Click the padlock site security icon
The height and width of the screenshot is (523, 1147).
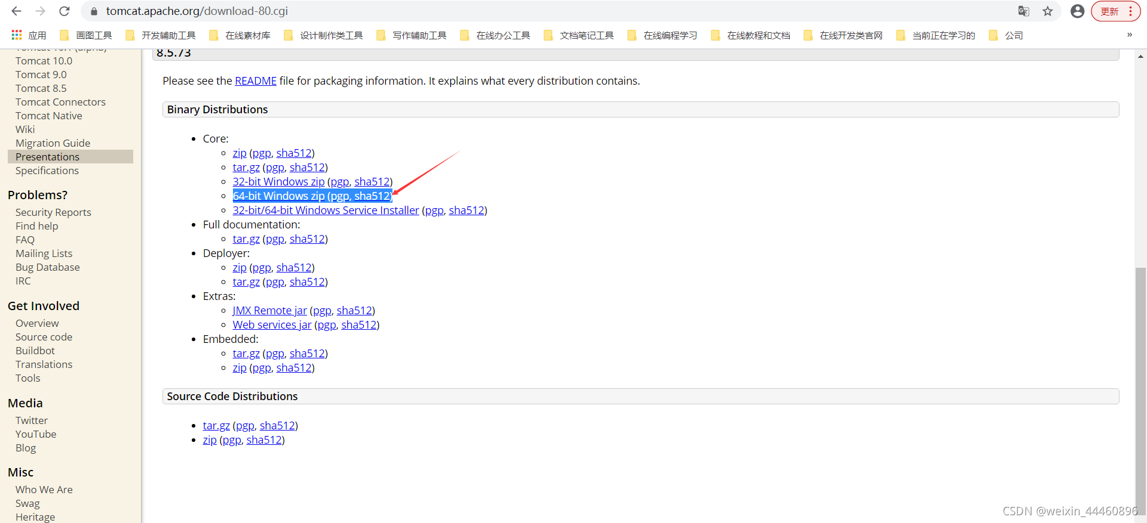pyautogui.click(x=94, y=11)
